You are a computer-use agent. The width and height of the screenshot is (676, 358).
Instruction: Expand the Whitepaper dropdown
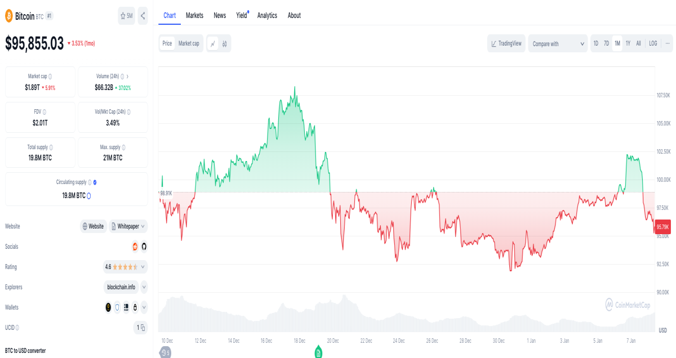[x=128, y=226]
